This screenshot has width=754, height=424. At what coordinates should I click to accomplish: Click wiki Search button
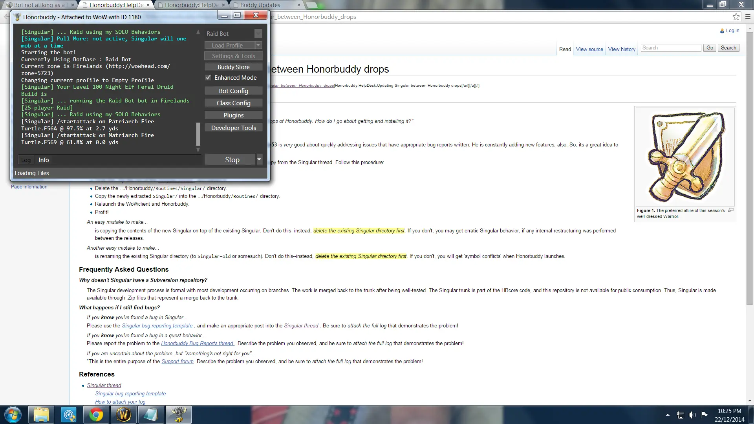coord(728,48)
